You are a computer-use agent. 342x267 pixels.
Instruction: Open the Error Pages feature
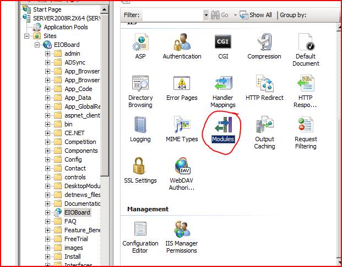(x=182, y=88)
